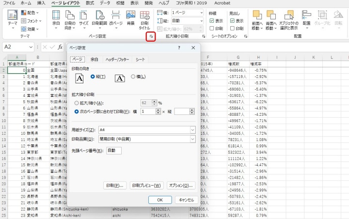Toggle 枠線 表示 gridlines view checkbox
349x219 pixels.
[x=212, y=21]
